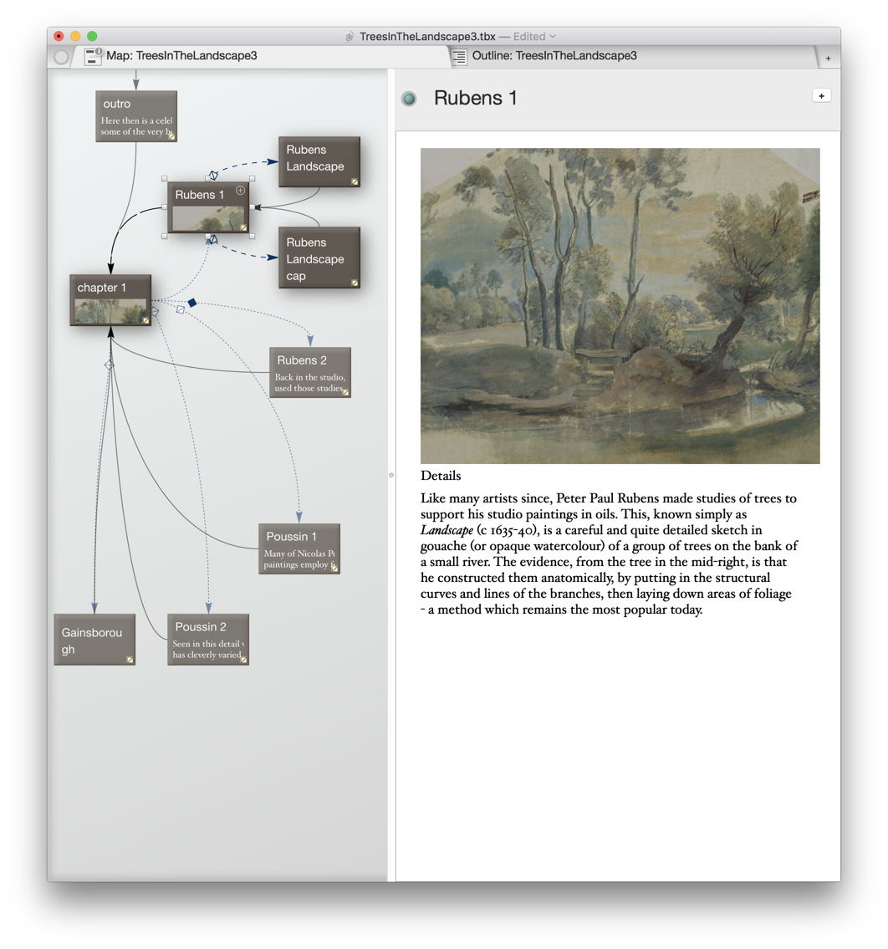Click the document proxy icon in title bar

coord(350,37)
